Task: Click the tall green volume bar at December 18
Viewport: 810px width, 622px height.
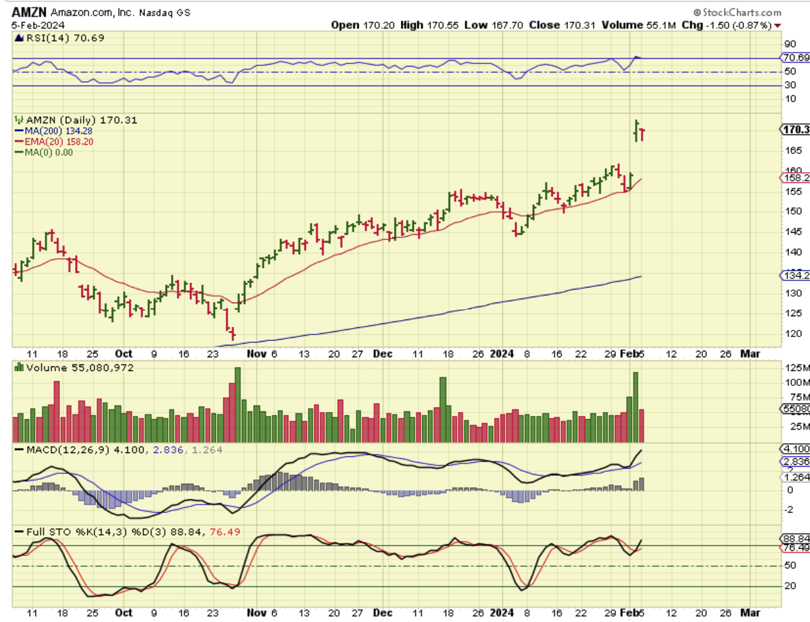Action: click(443, 410)
